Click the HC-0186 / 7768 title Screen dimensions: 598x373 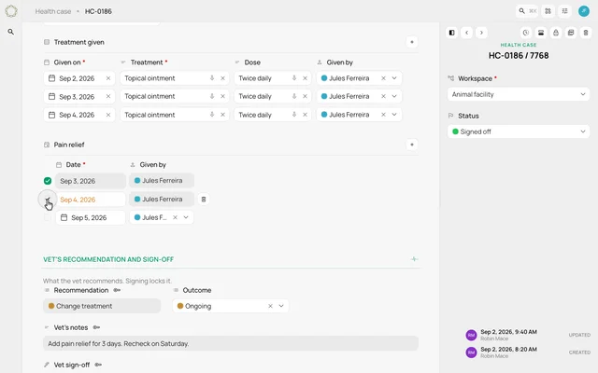(519, 56)
